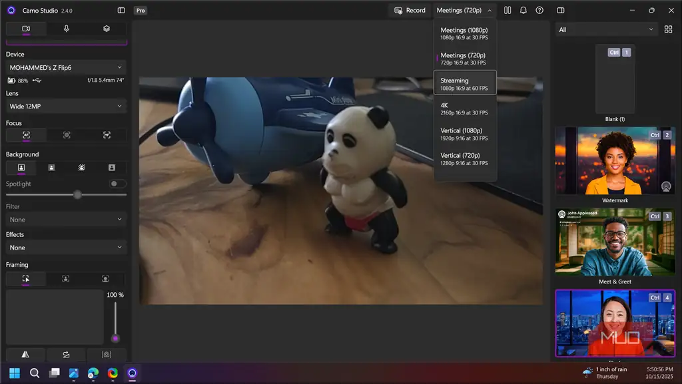The width and height of the screenshot is (682, 384).
Task: Expand the Lens Wide 12MP dropdown
Action: pyautogui.click(x=66, y=106)
